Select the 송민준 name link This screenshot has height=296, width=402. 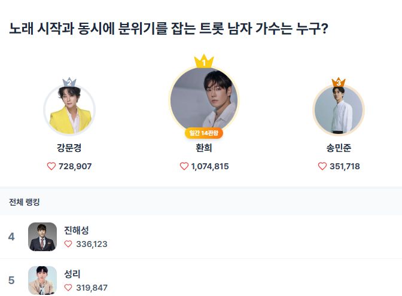pyautogui.click(x=339, y=148)
